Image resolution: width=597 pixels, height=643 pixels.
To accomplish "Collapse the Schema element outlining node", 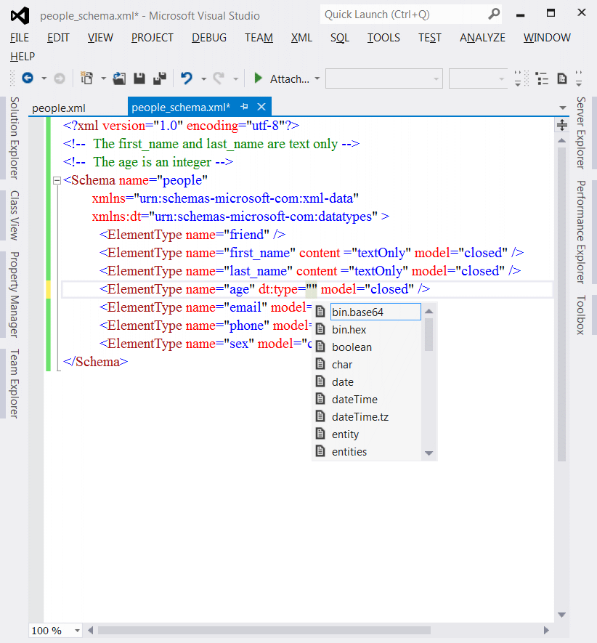I will click(57, 180).
